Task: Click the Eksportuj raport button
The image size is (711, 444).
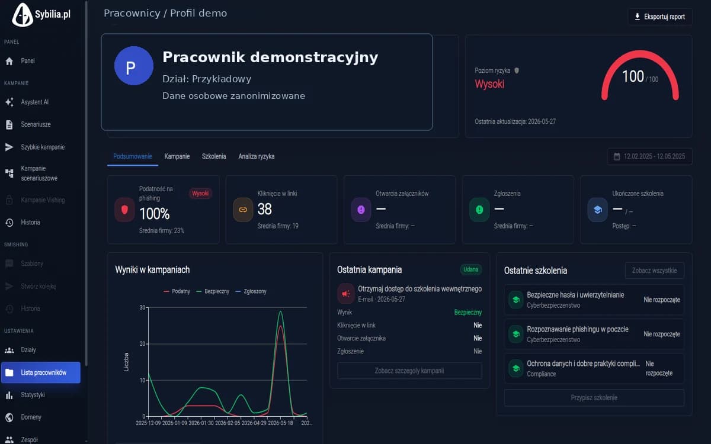Action: pos(660,17)
